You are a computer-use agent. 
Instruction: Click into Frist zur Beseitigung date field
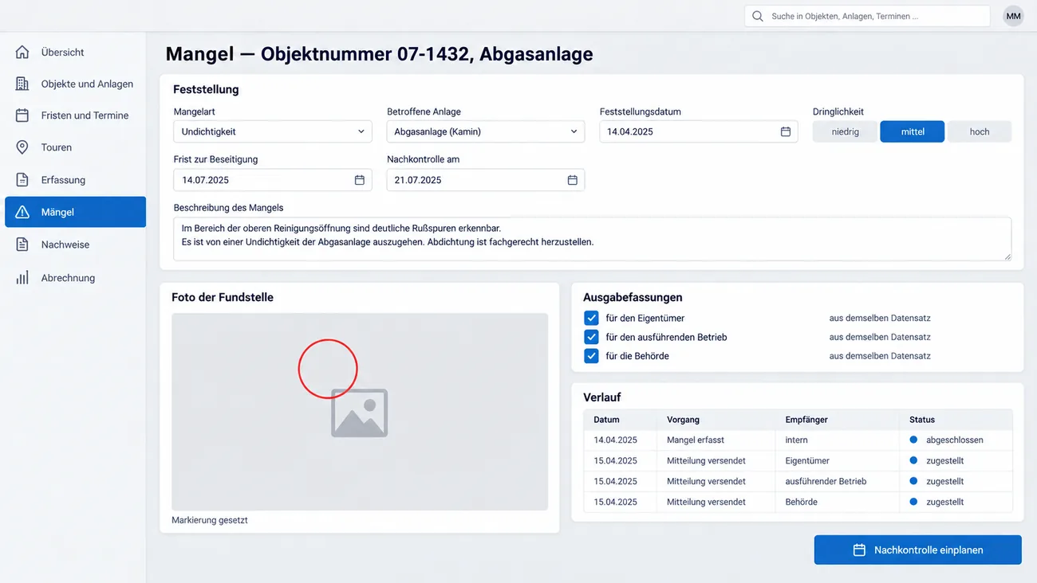273,180
